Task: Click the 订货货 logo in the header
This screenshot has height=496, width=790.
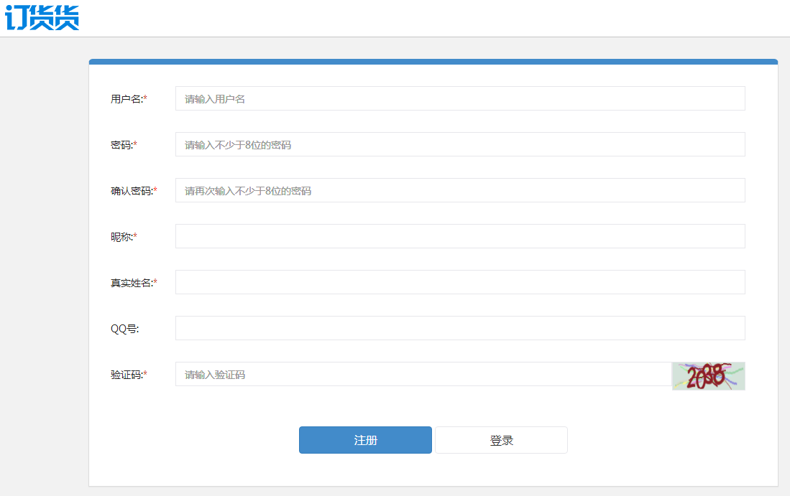Action: tap(42, 18)
